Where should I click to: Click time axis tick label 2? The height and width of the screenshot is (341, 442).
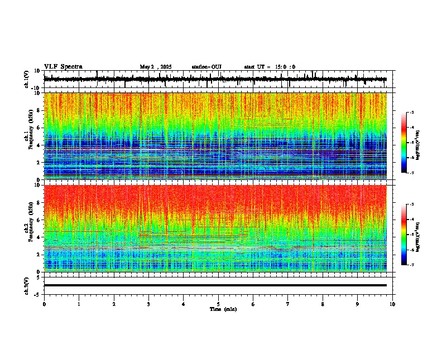[114, 304]
